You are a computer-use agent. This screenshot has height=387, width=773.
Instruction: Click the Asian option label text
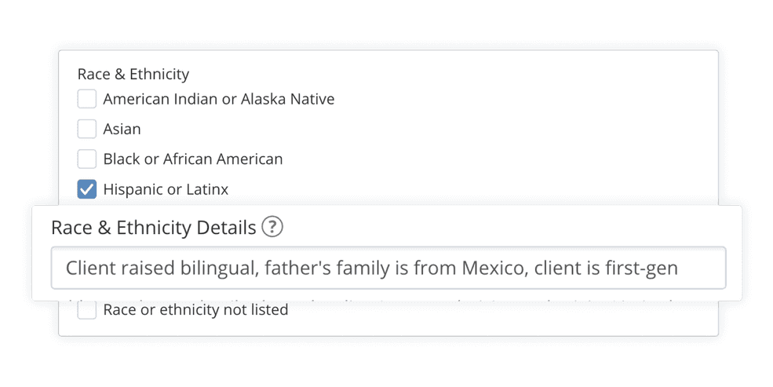[x=122, y=130]
